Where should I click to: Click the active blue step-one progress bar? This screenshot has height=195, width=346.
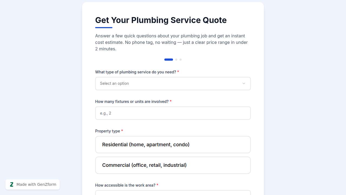point(168,59)
